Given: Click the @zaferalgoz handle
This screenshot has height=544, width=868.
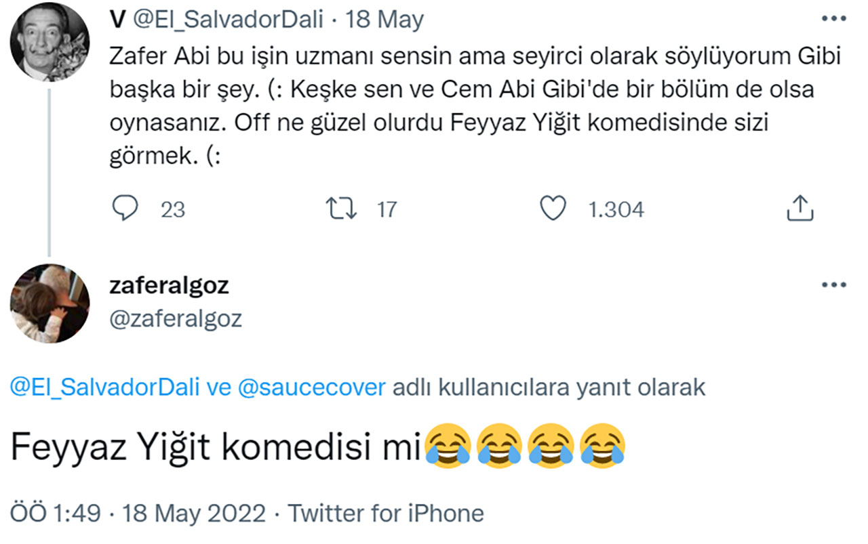Looking at the screenshot, I should click(175, 318).
